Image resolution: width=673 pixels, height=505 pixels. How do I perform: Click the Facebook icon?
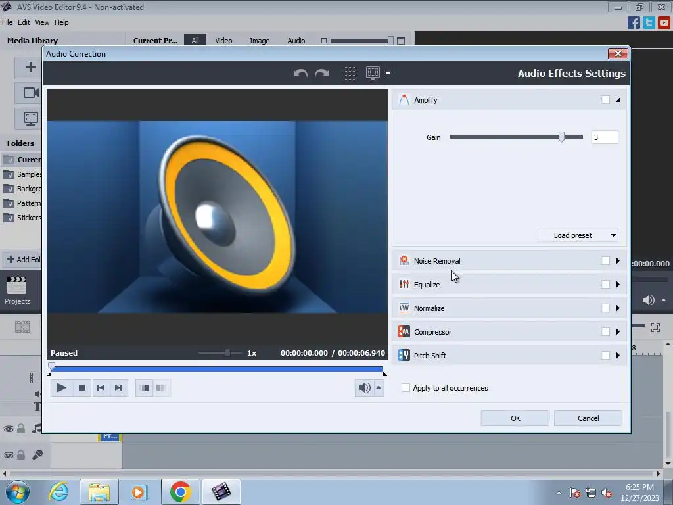(634, 22)
